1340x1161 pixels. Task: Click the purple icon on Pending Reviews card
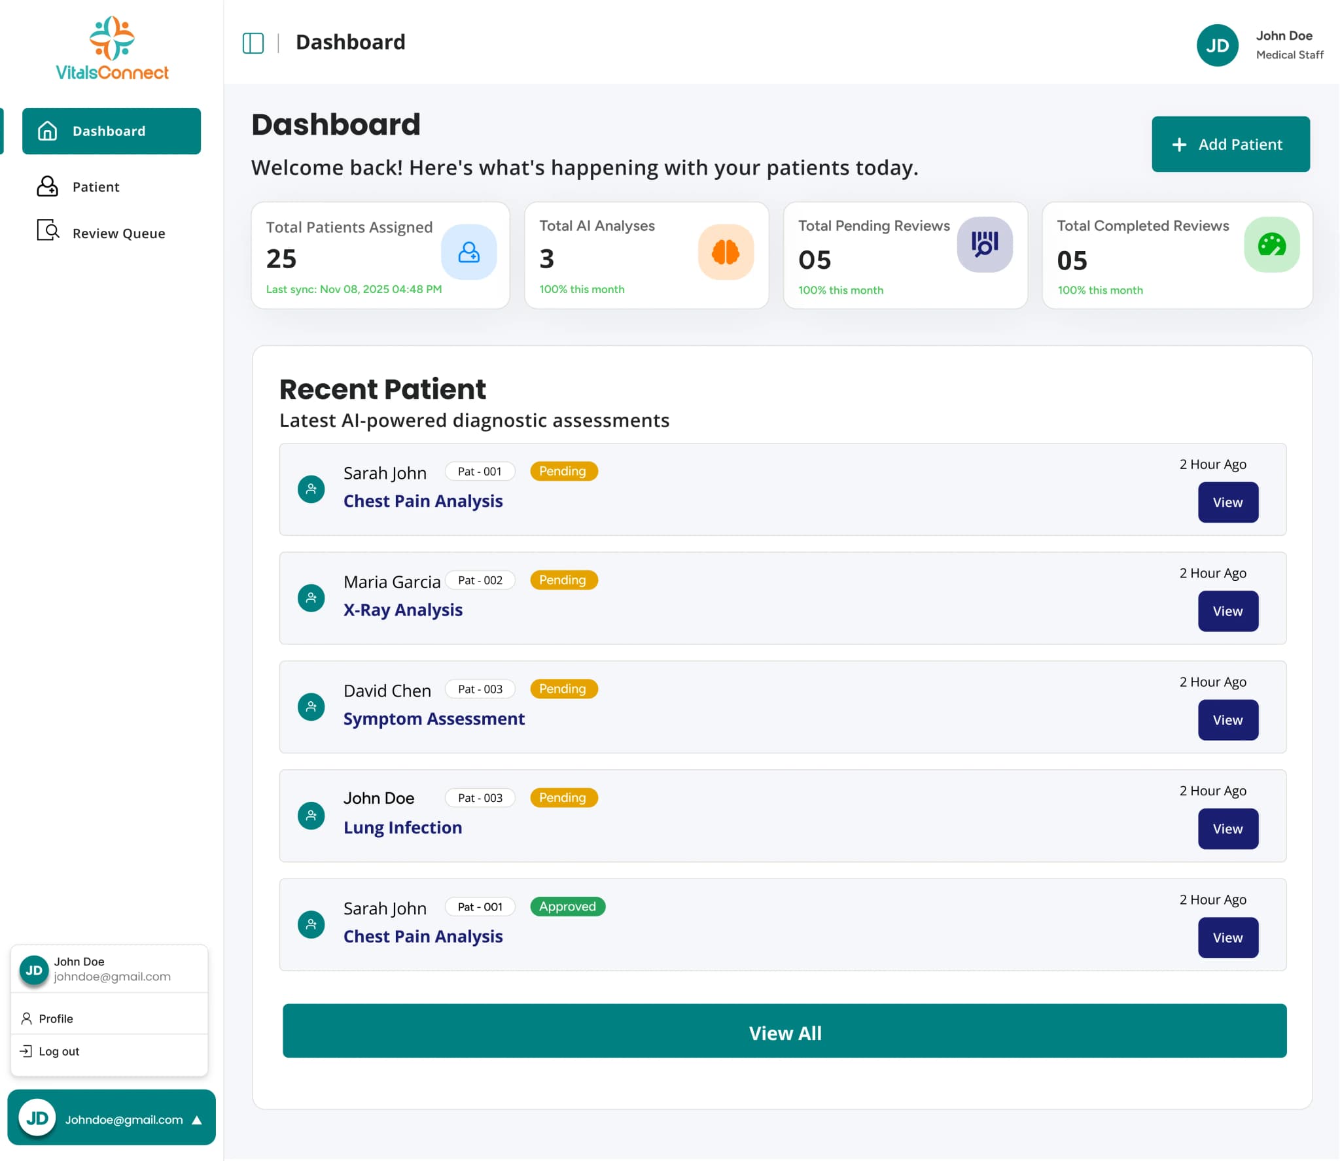tap(985, 245)
